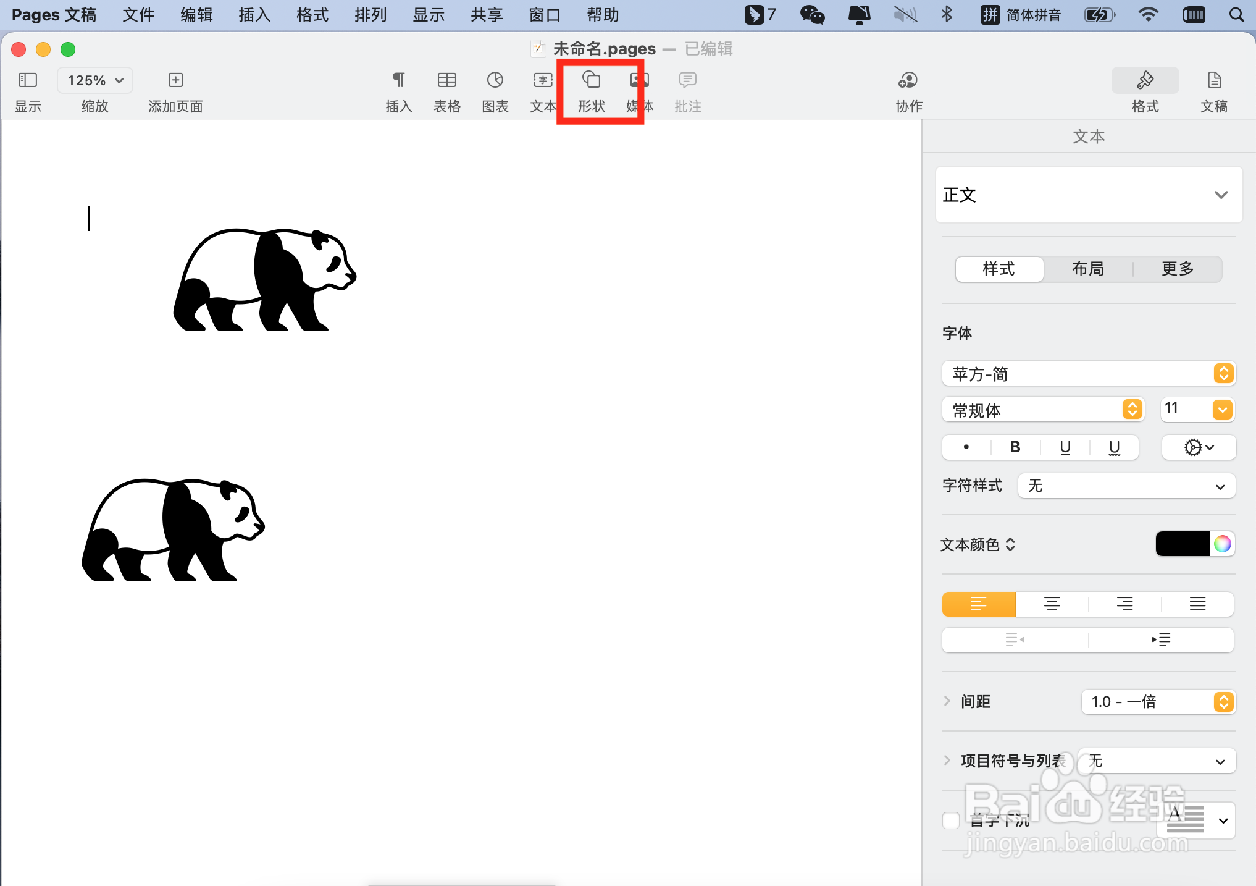Click the Add Page (添加页面) icon
Screen dimensions: 1256x886
175,81
